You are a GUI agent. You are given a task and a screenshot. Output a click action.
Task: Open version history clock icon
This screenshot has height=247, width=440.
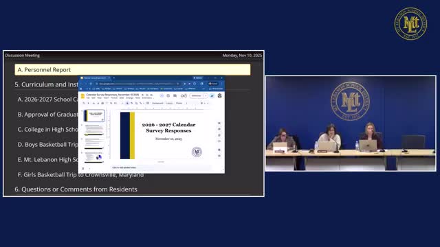click(x=168, y=96)
